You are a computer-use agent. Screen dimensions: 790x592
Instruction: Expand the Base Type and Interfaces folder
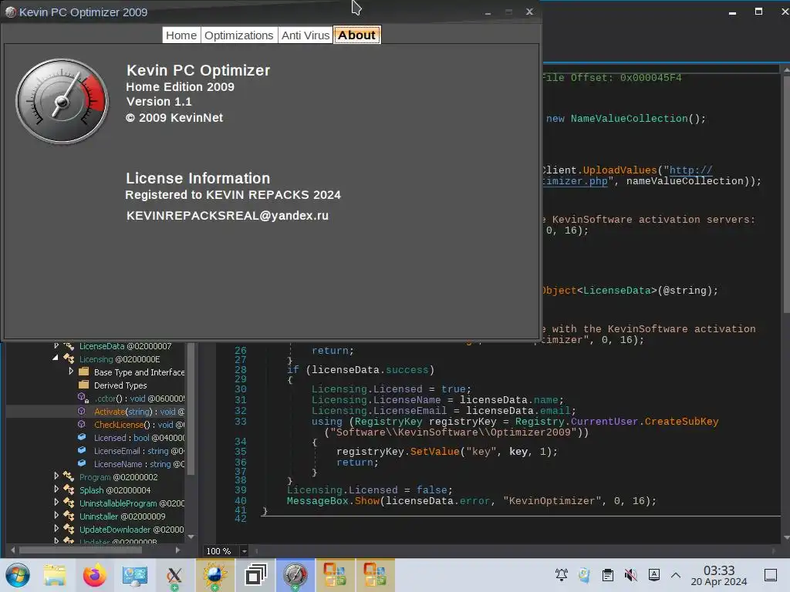[x=71, y=372]
